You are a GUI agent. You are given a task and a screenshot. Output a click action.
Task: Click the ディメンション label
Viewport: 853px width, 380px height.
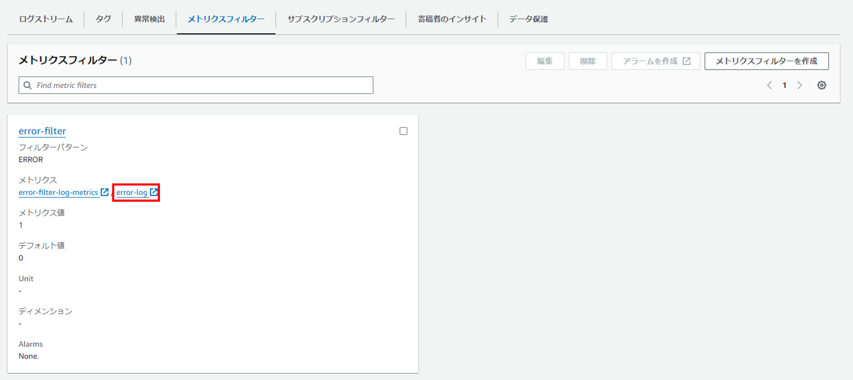pyautogui.click(x=46, y=311)
